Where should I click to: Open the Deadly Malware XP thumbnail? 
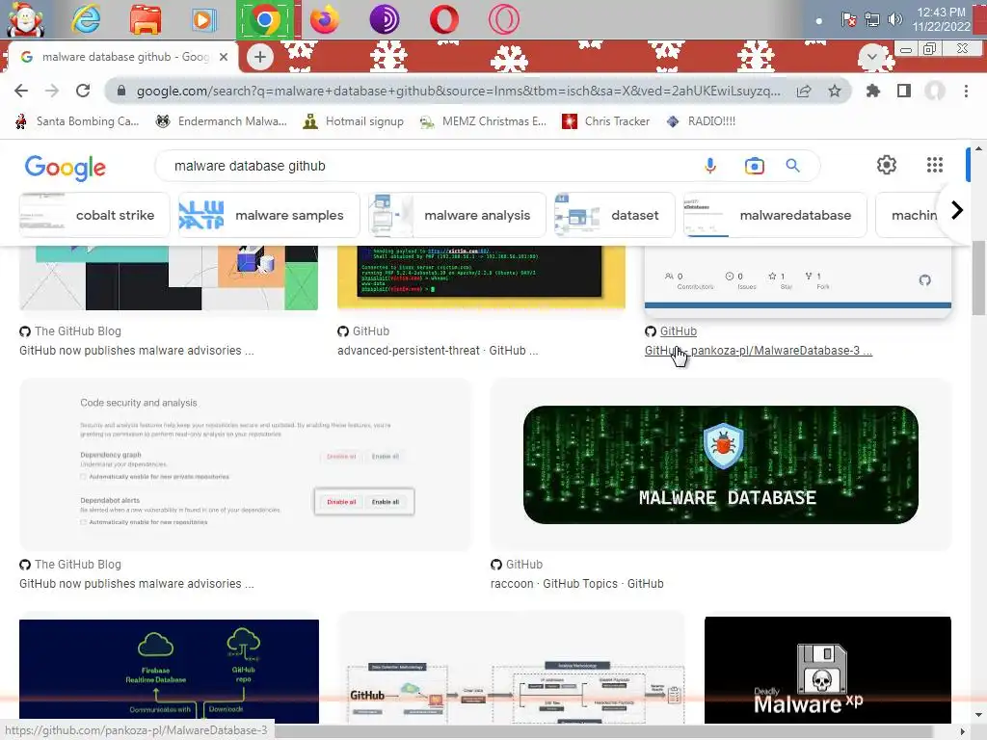[828, 671]
